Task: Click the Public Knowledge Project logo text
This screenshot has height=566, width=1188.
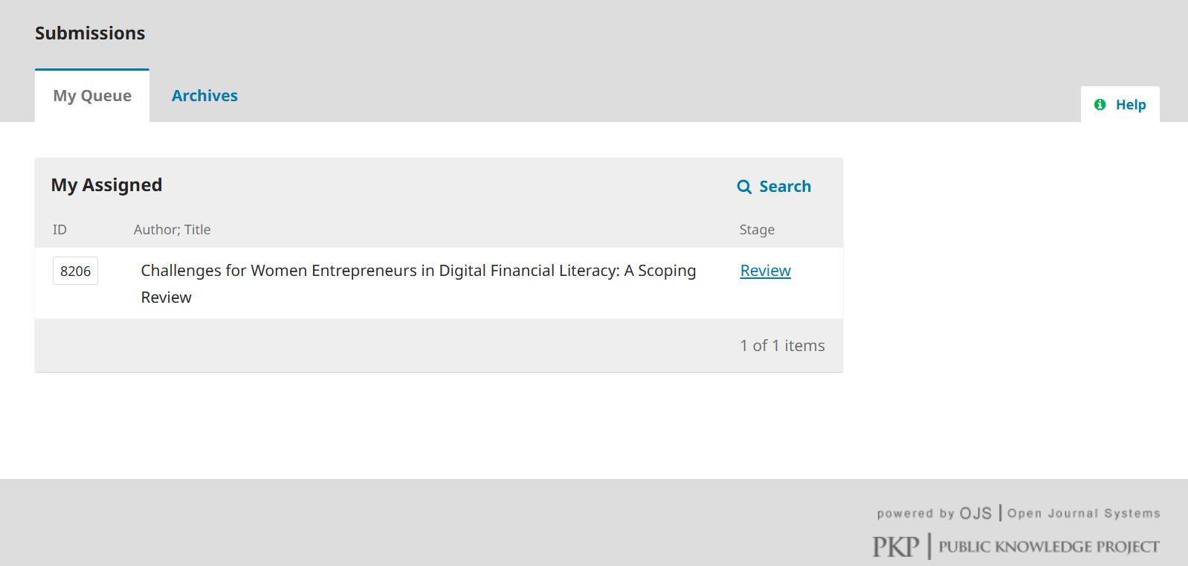Action: click(x=1048, y=547)
